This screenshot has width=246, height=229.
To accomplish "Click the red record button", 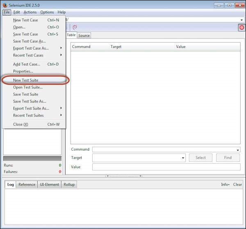I will point(241,27).
